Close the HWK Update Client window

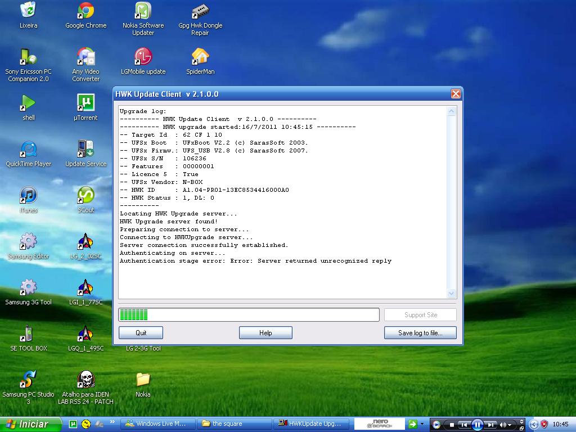(x=456, y=94)
